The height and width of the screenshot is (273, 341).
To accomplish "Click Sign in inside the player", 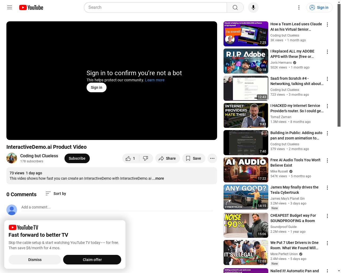I will [96, 87].
